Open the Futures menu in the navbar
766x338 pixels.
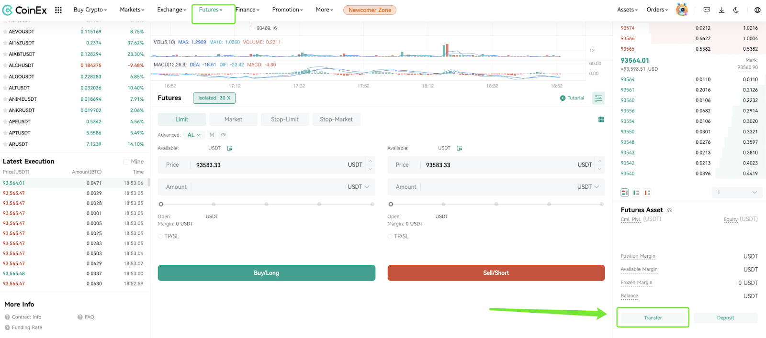click(x=211, y=10)
